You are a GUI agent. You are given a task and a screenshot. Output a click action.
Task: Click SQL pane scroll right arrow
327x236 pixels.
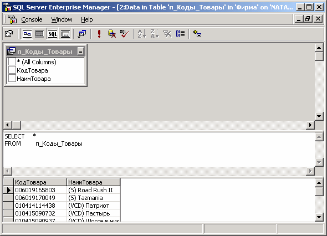(x=310, y=171)
